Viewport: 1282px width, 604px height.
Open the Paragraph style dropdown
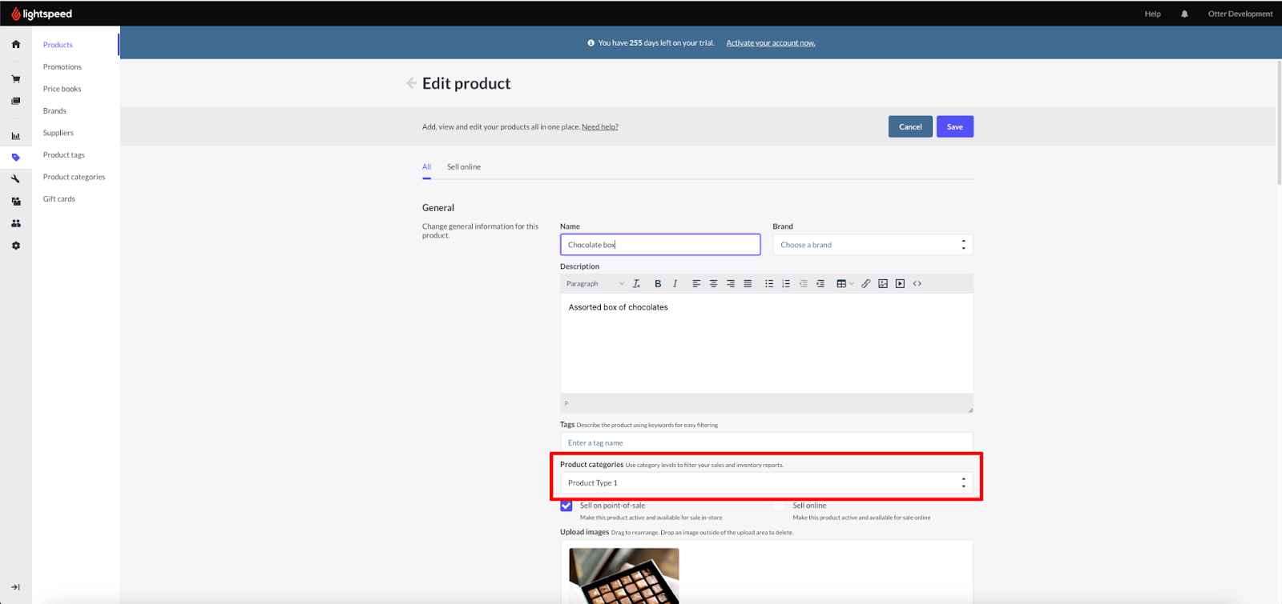coord(595,283)
